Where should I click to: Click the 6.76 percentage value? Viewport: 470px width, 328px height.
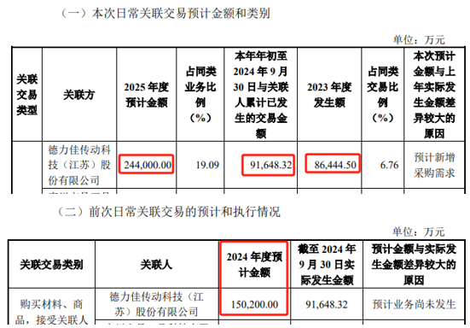tap(389, 165)
